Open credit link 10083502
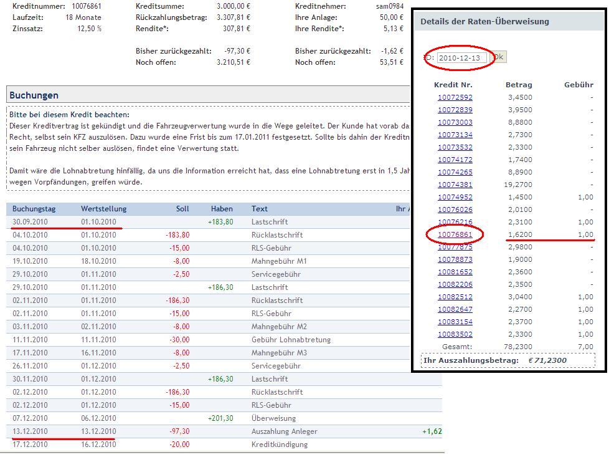The width and height of the screenshot is (609, 457). pyautogui.click(x=455, y=334)
